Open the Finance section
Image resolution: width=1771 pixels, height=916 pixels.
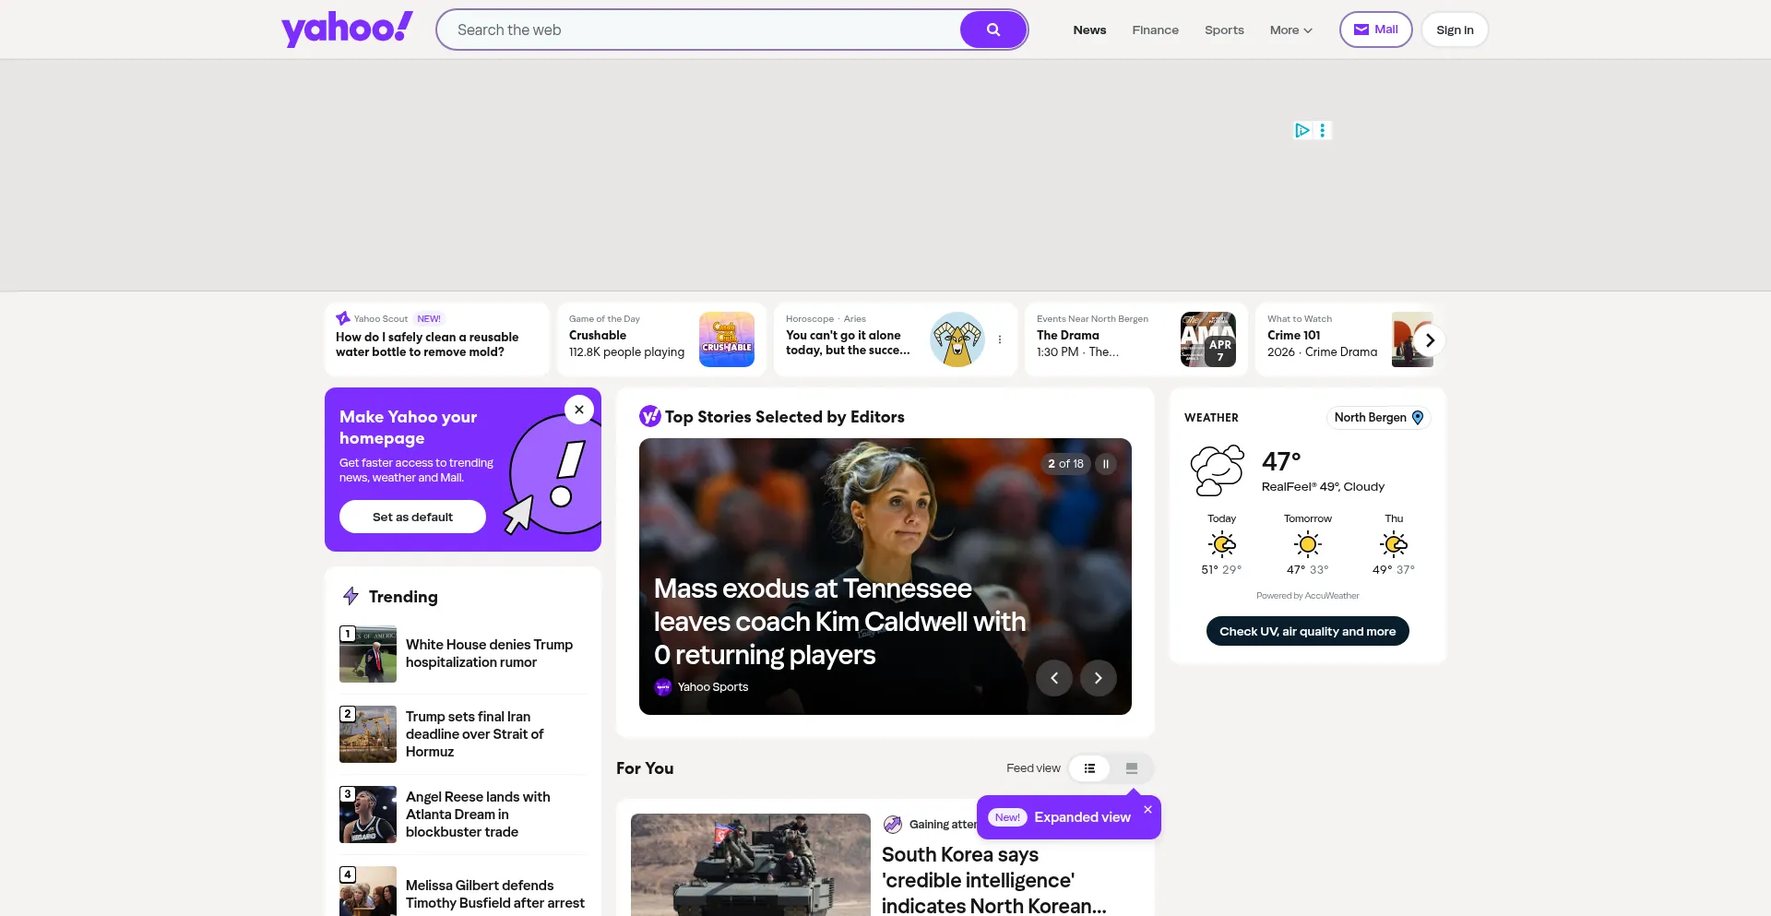pyautogui.click(x=1155, y=30)
